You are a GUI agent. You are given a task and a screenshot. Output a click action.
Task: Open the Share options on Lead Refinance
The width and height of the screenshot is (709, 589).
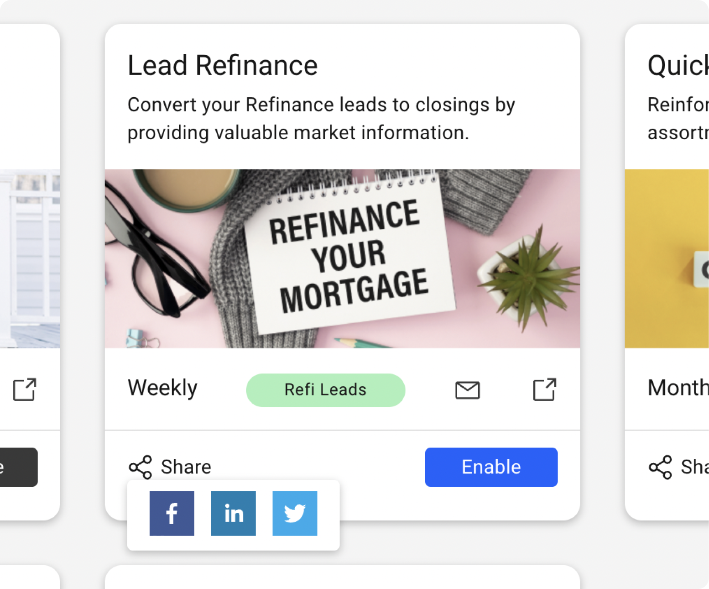coord(169,467)
